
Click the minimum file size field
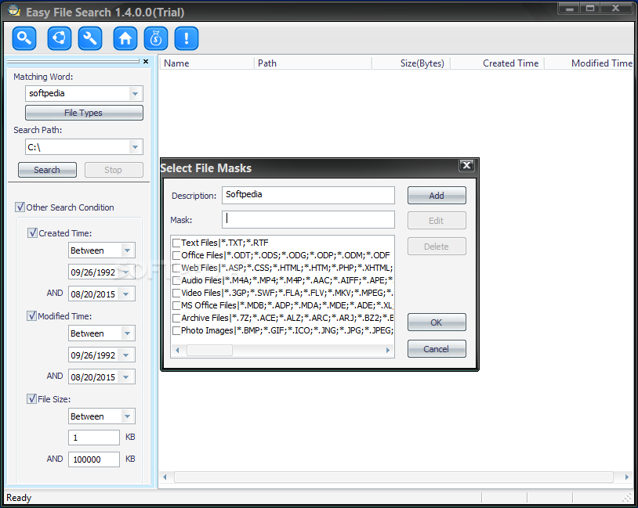pyautogui.click(x=93, y=438)
